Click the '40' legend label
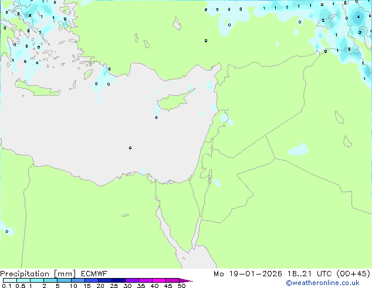Image resolution: width=372 pixels, height=288 pixels. 154,286
